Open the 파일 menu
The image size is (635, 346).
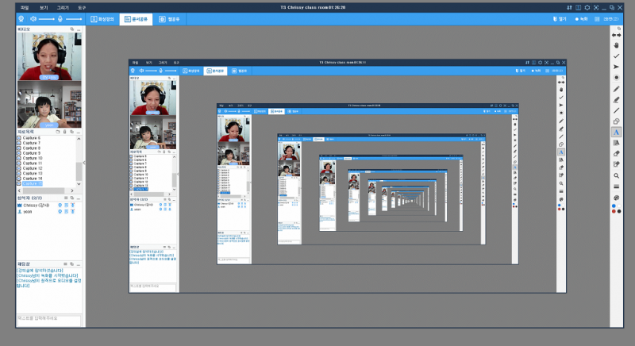coord(26,6)
